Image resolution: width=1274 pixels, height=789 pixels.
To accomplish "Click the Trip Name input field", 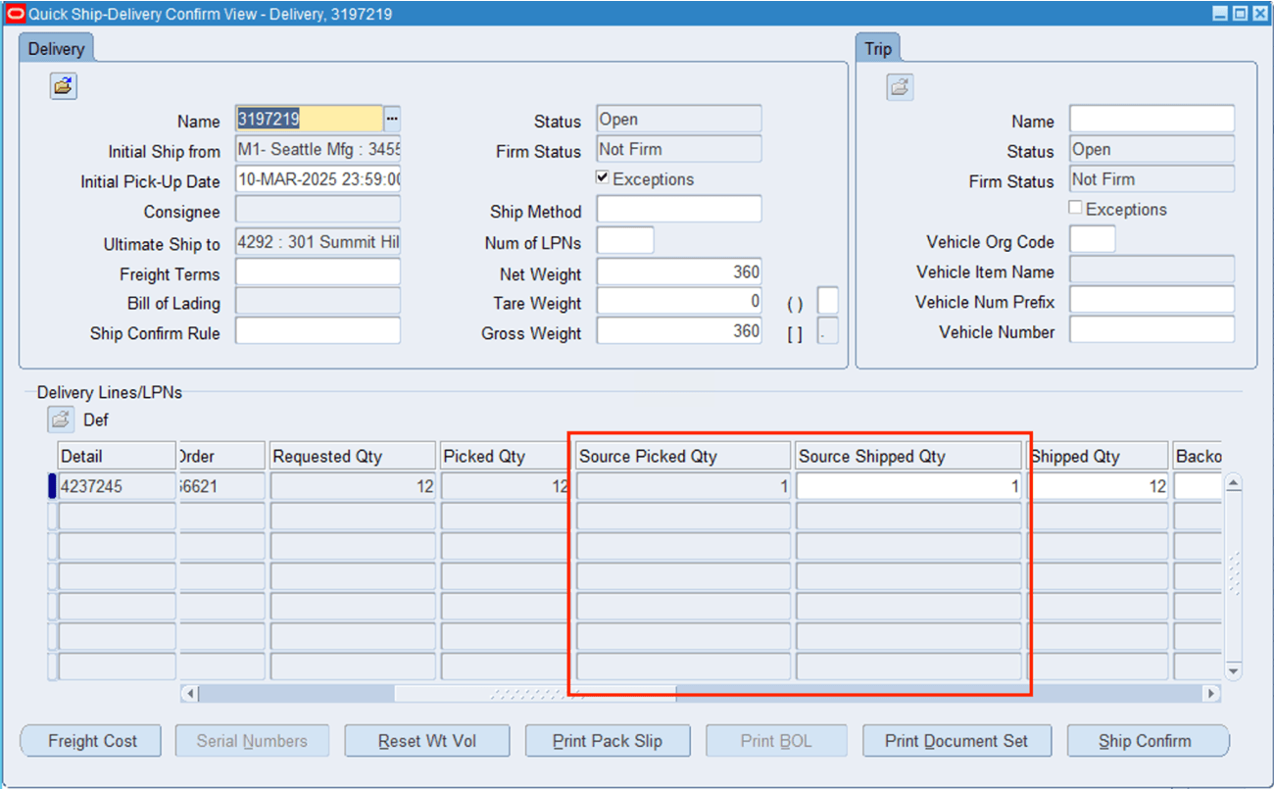I will [1151, 119].
